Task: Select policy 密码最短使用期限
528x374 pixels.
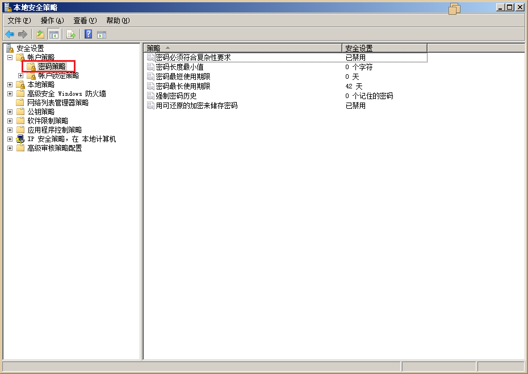Action: 183,76
